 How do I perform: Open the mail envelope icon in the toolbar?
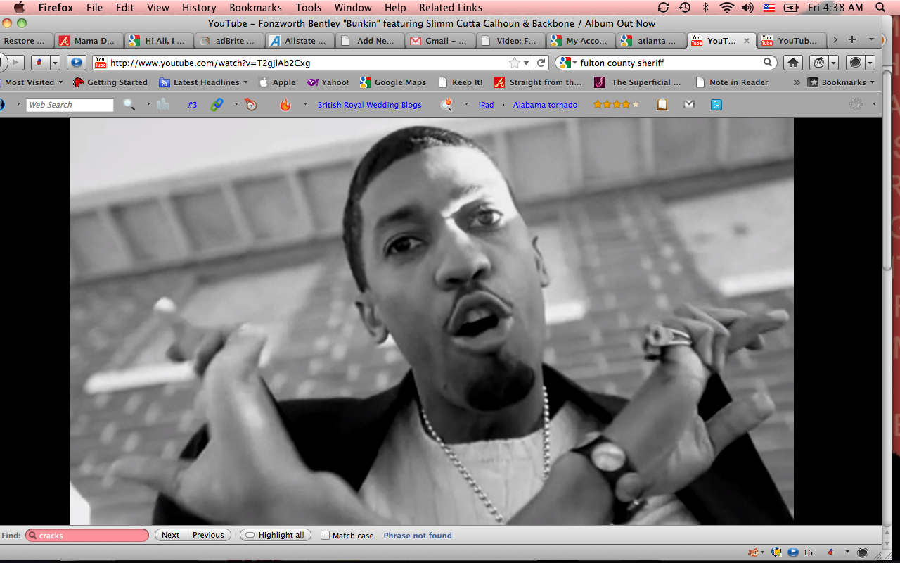(689, 105)
